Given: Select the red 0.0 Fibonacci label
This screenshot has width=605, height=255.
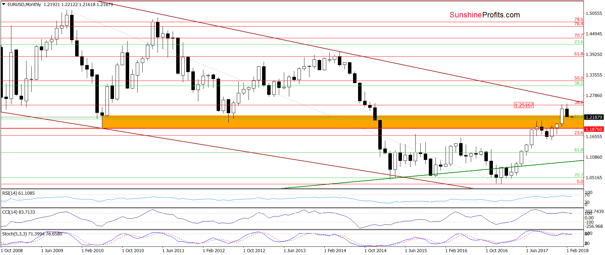Looking at the screenshot, I should pyautogui.click(x=580, y=181).
